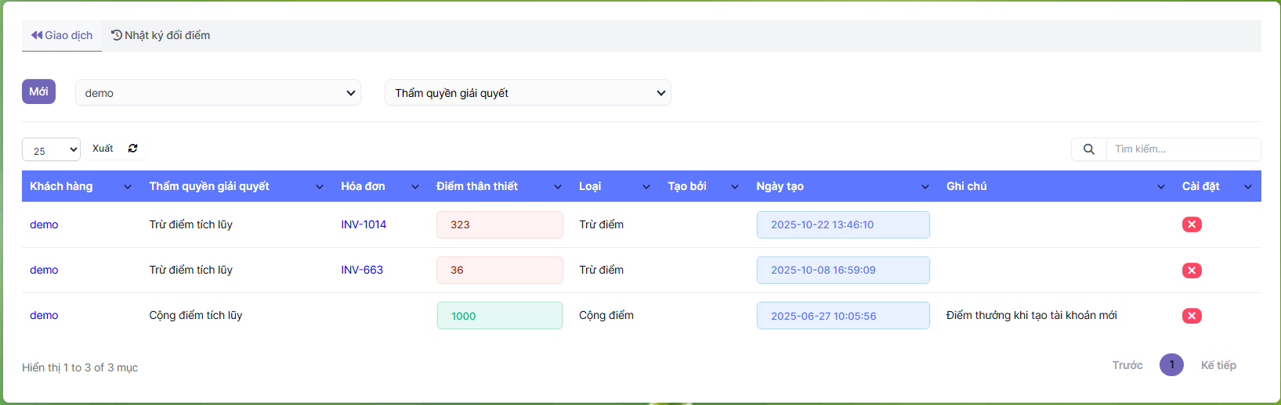Open invoice link INV-1014
Image resolution: width=1281 pixels, height=405 pixels.
point(364,225)
